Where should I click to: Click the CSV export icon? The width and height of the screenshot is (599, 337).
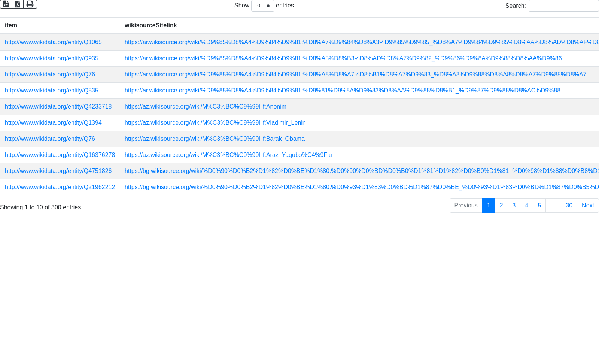pos(6,4)
